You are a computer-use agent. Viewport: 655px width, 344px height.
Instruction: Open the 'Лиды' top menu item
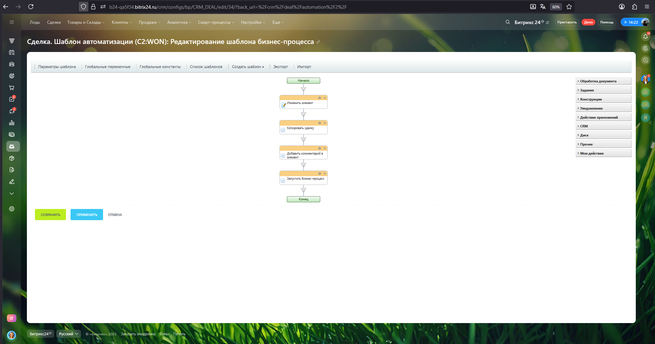[35, 22]
